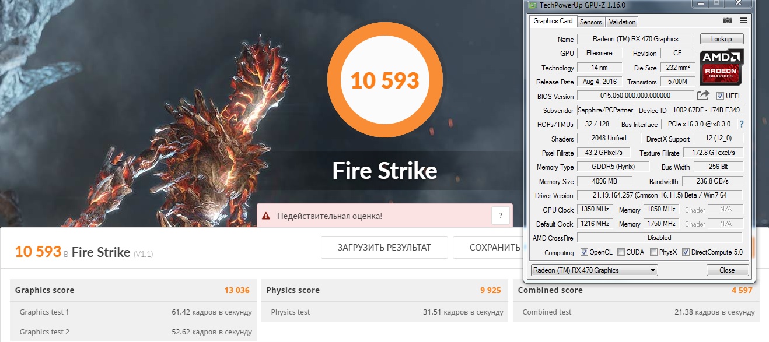Image resolution: width=769 pixels, height=342 pixels.
Task: Click the Graphics test 2 row
Action: [x=134, y=332]
